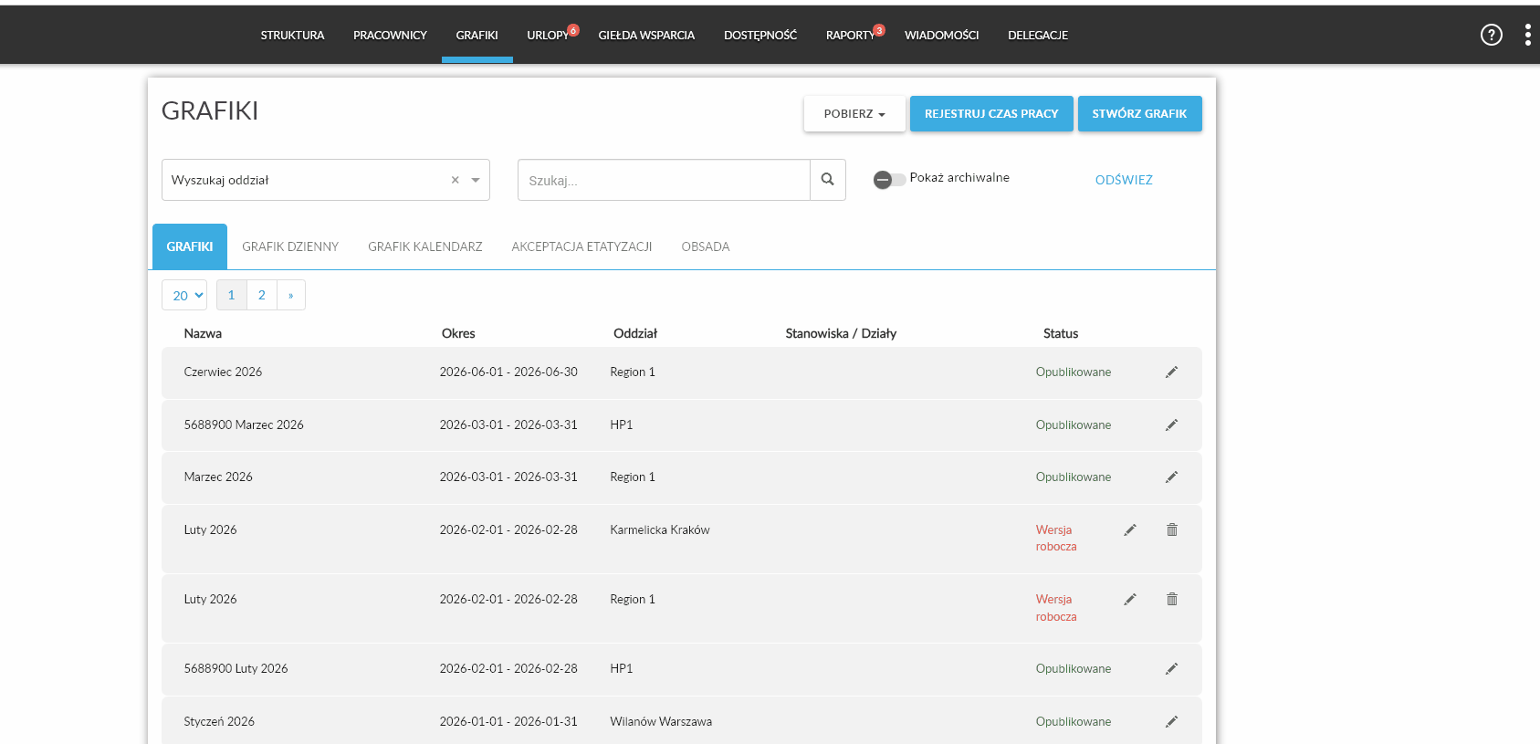The image size is (1540, 744).
Task: Click the magnifier search icon
Action: pos(827,180)
